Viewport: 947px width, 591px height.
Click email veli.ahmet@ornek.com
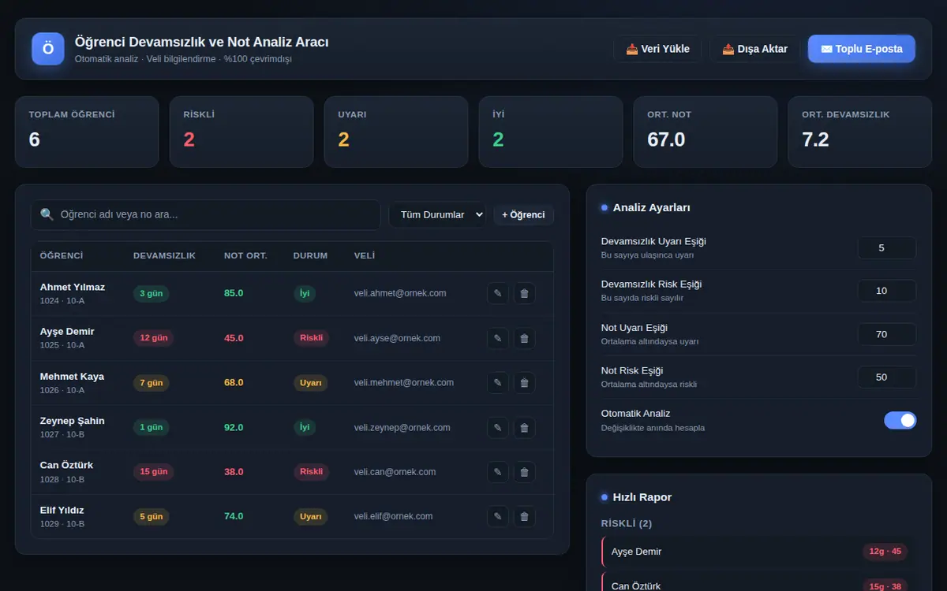[x=400, y=293]
